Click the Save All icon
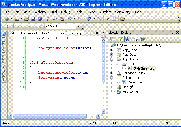The height and width of the screenshot is (127, 181). click(x=40, y=19)
